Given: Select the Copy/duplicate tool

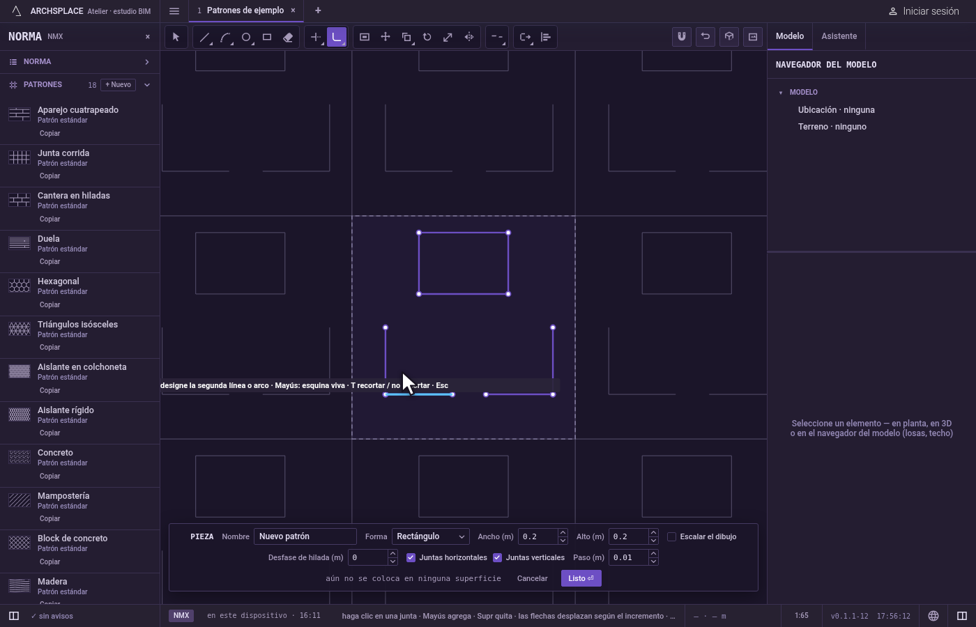Looking at the screenshot, I should click(x=406, y=37).
